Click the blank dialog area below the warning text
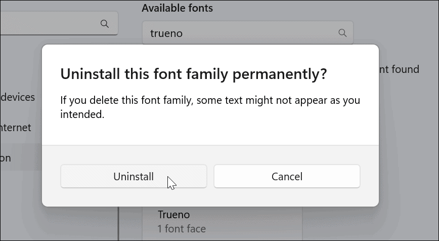The width and height of the screenshot is (439, 241). pyautogui.click(x=210, y=133)
